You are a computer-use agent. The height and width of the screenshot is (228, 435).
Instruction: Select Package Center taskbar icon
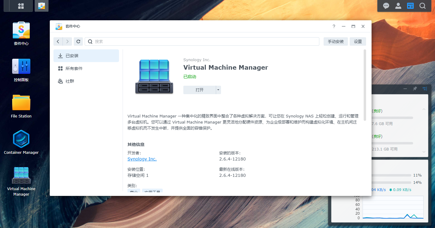(42, 6)
